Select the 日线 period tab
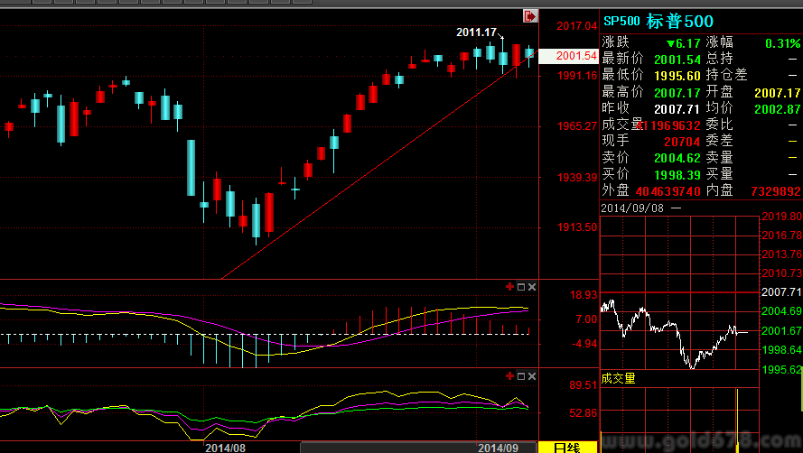 [x=565, y=447]
